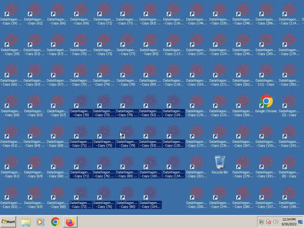The image size is (304, 228).
Task: Select DataWagon shortcut Copy (65)
Action: coord(34,197)
